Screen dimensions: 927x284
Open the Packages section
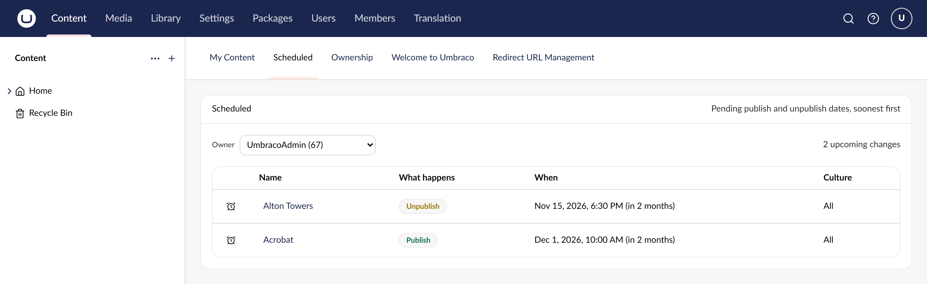[273, 18]
